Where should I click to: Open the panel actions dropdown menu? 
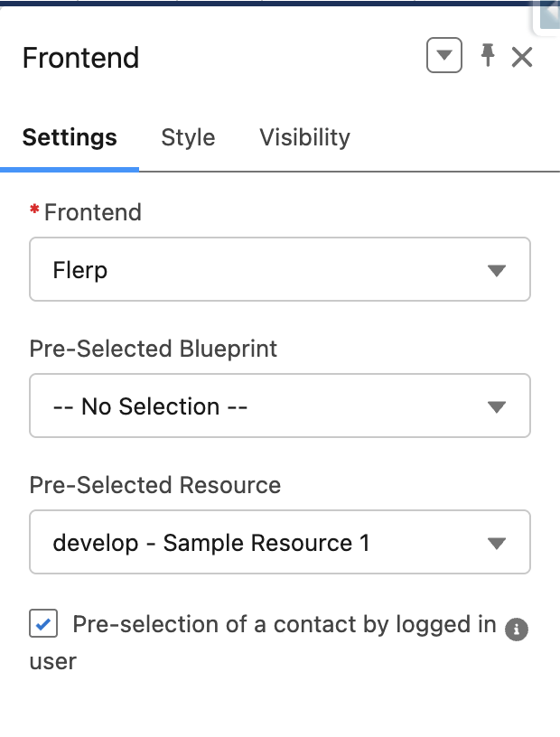point(443,57)
